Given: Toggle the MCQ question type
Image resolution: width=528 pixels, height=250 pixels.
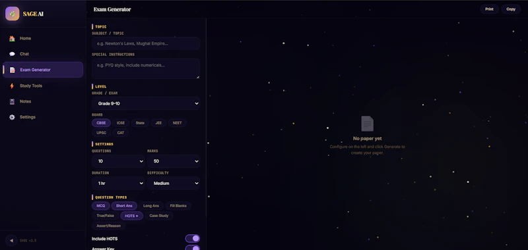Looking at the screenshot, I should (x=101, y=206).
